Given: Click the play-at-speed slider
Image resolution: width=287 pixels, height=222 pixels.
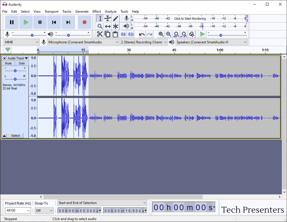Looking at the screenshot, I should click(227, 35).
